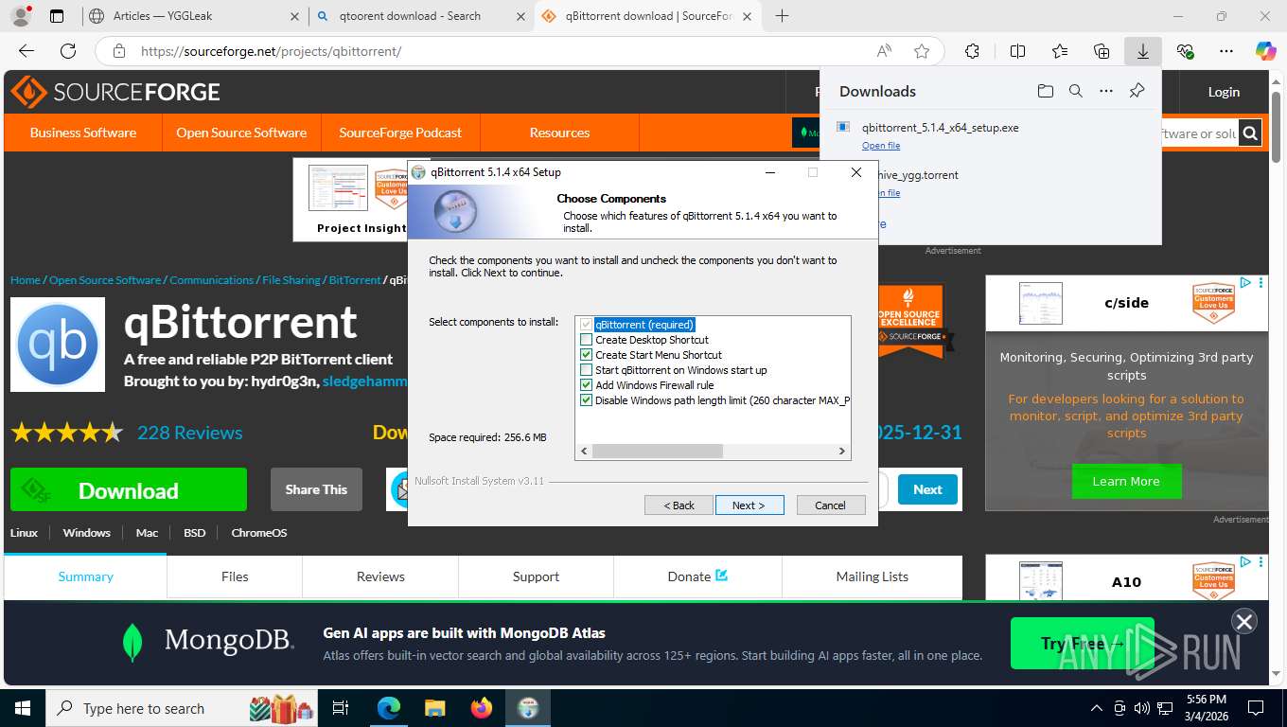
Task: Click the green Download button
Action: (129, 490)
